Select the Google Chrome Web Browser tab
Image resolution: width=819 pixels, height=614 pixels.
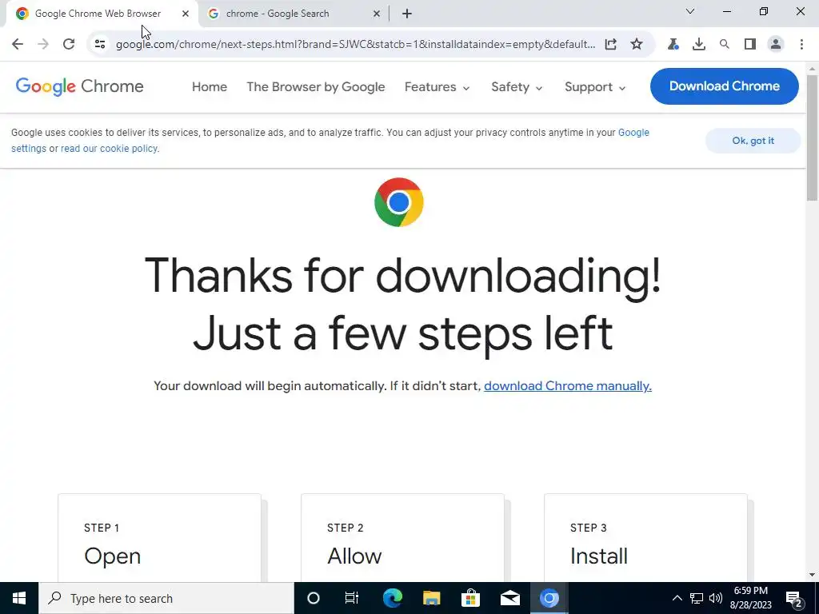102,14
